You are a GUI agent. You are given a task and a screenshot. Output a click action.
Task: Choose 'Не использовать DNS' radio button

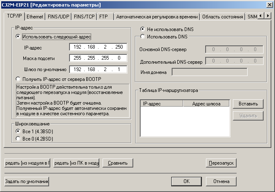142,29
